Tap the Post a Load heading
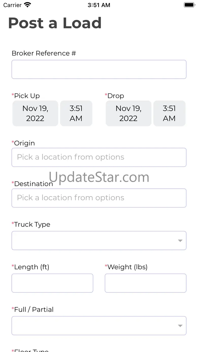The width and height of the screenshot is (198, 352). pos(55,23)
